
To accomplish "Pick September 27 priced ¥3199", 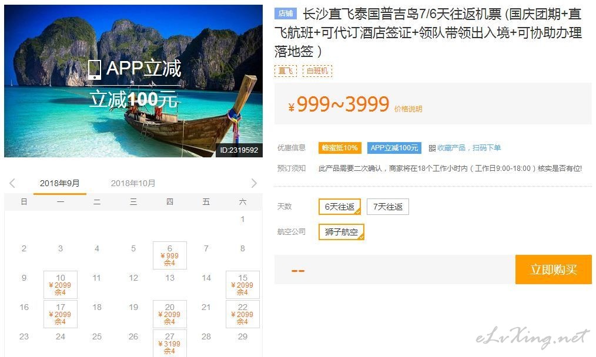I will [x=169, y=343].
